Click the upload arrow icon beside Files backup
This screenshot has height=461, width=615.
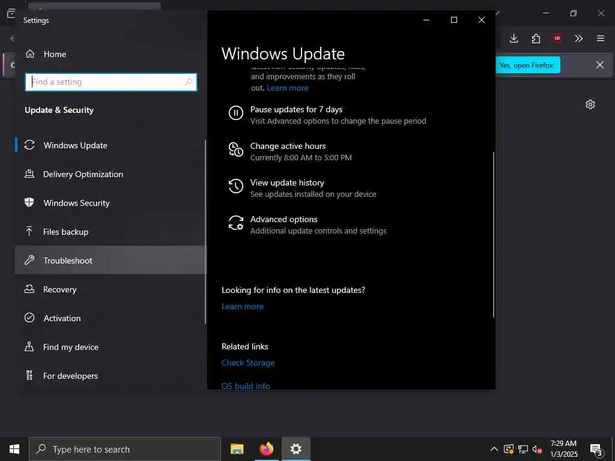[29, 231]
